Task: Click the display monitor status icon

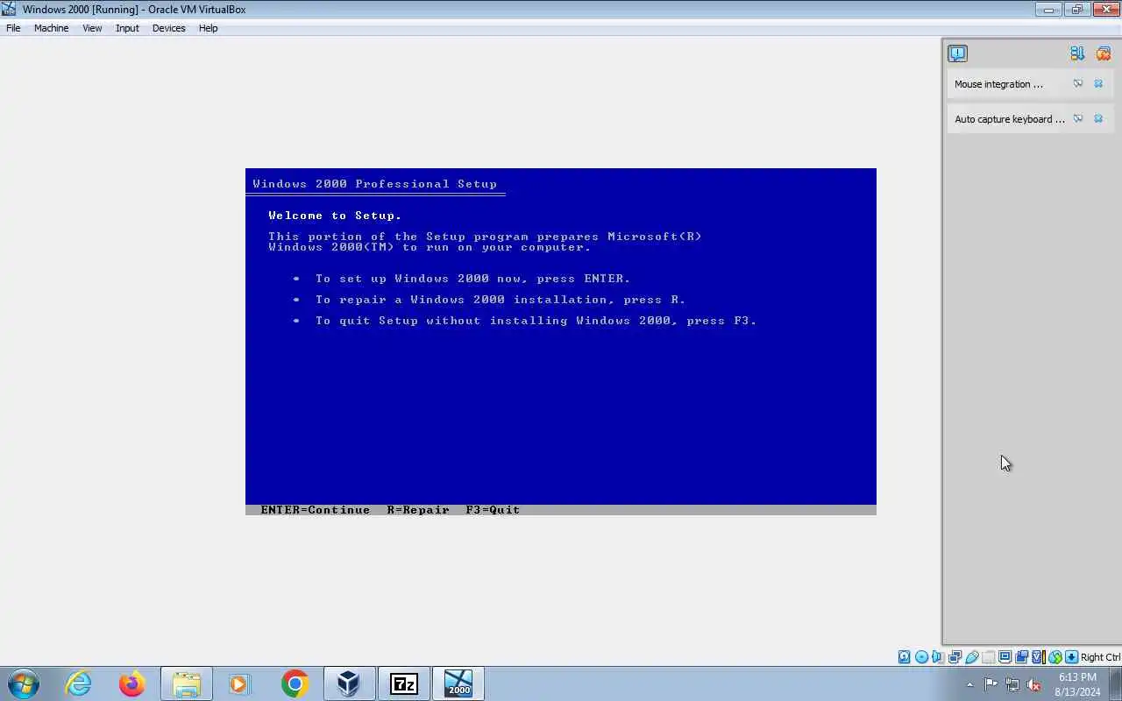Action: tap(1005, 657)
